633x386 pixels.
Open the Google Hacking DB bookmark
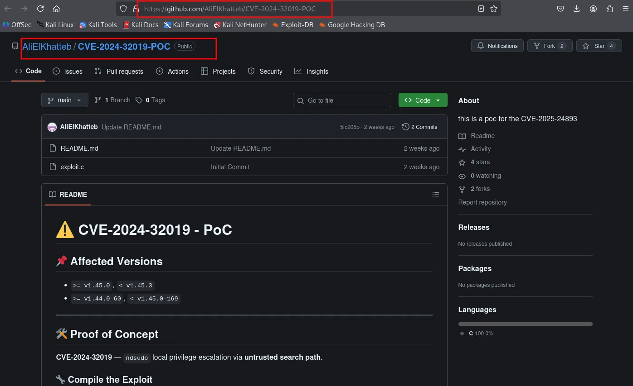click(x=352, y=25)
